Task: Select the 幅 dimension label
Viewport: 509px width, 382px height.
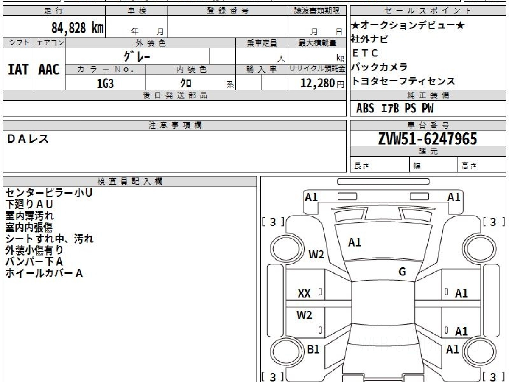Action: click(x=417, y=167)
